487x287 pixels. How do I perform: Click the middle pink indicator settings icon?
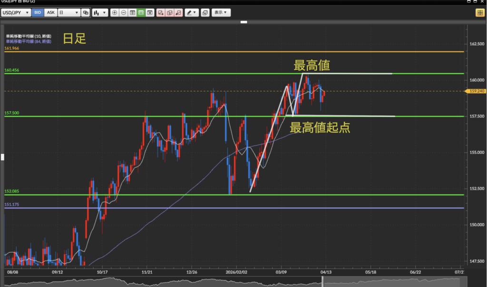coord(169,13)
